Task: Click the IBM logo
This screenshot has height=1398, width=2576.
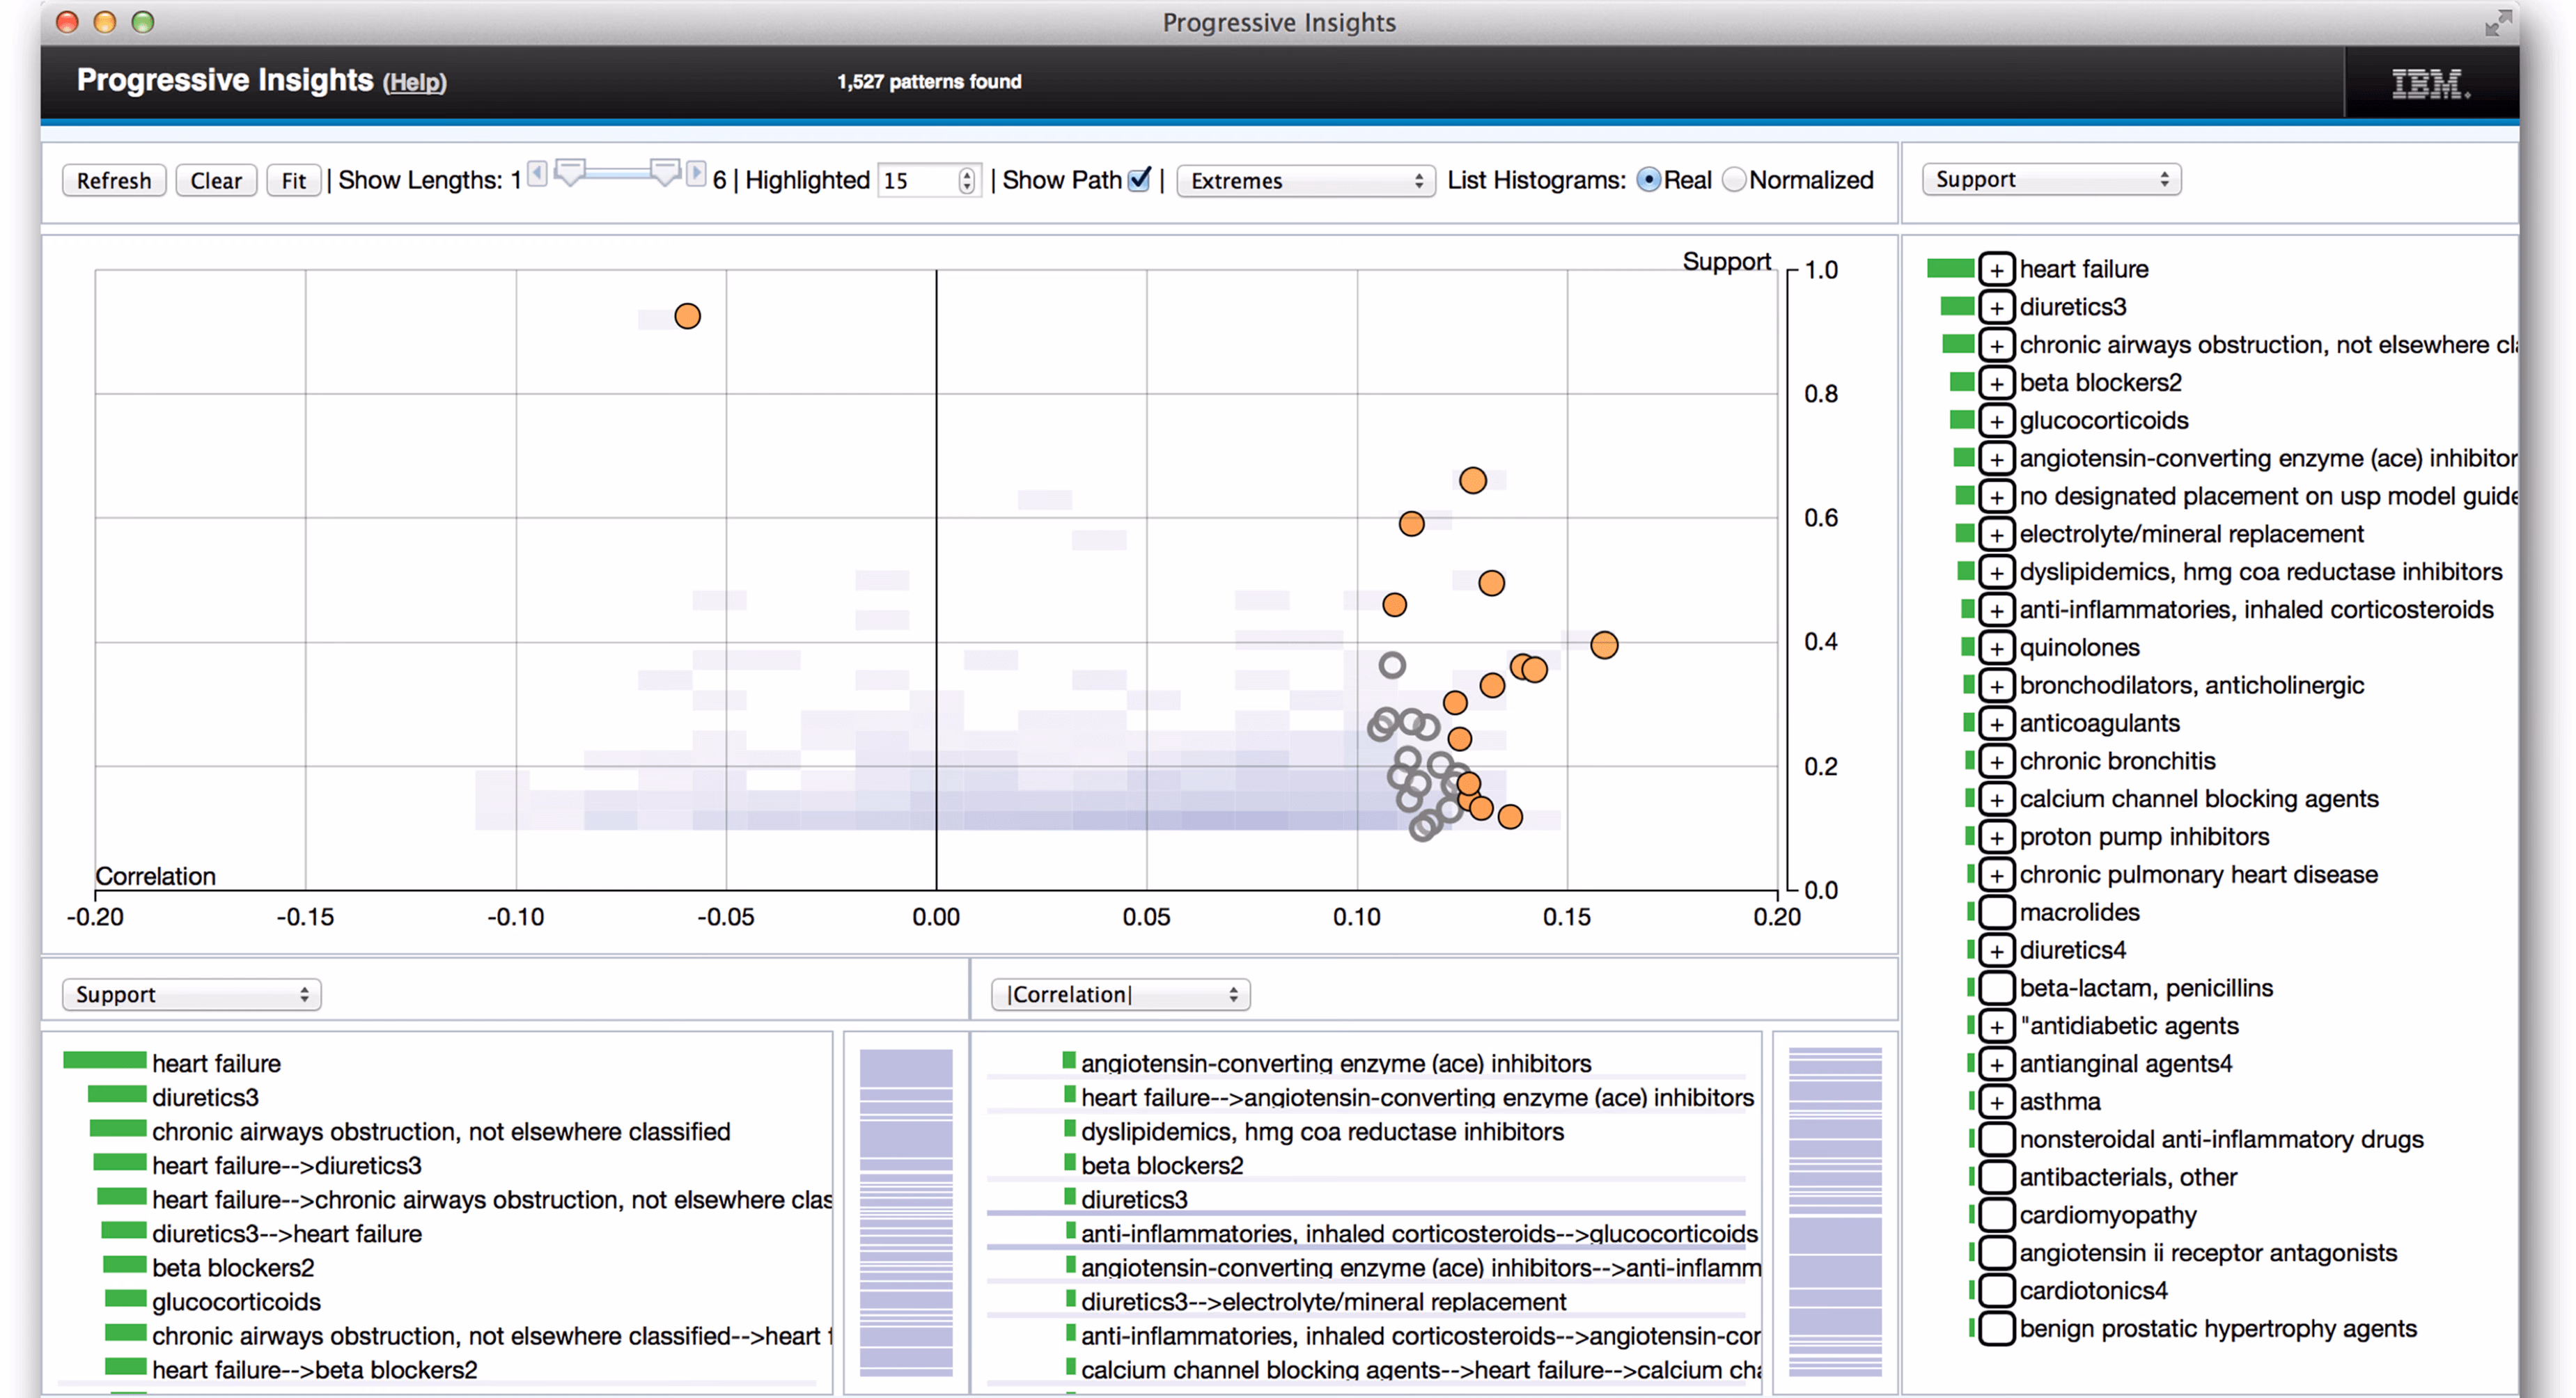Action: (2430, 83)
